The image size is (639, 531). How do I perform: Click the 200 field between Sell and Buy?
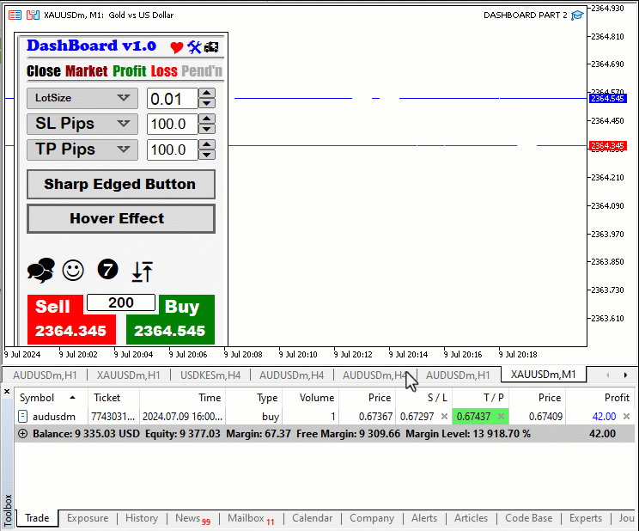tap(121, 302)
